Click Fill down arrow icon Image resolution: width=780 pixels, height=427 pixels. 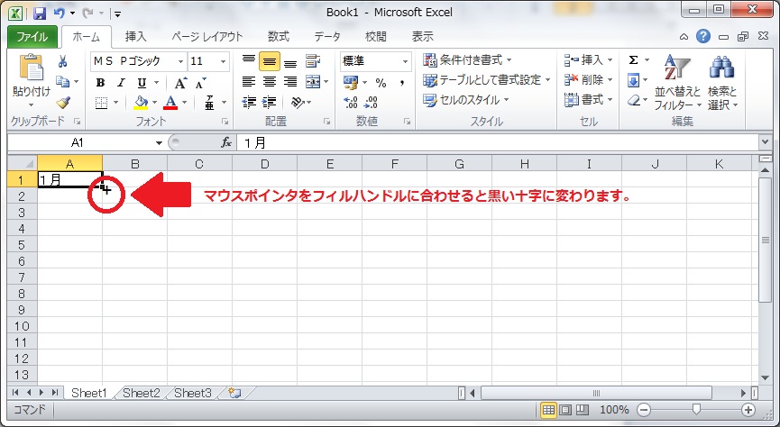click(x=633, y=80)
